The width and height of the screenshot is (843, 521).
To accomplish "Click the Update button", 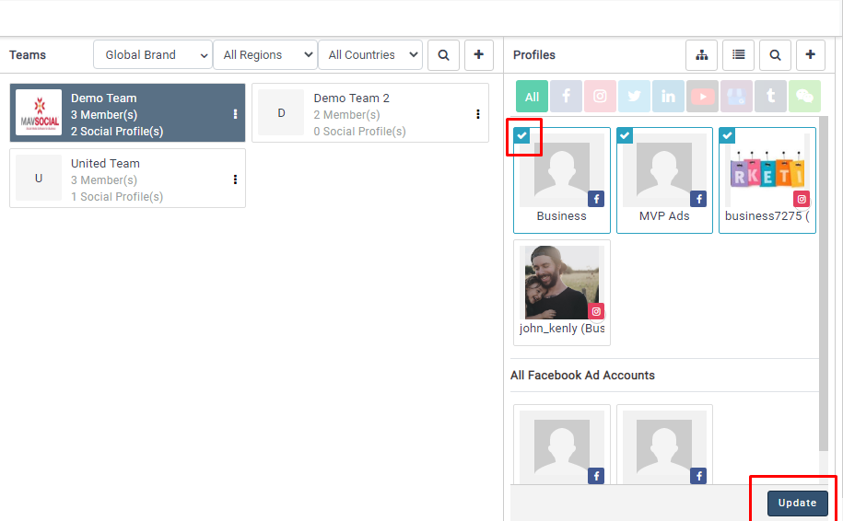I will pyautogui.click(x=797, y=503).
